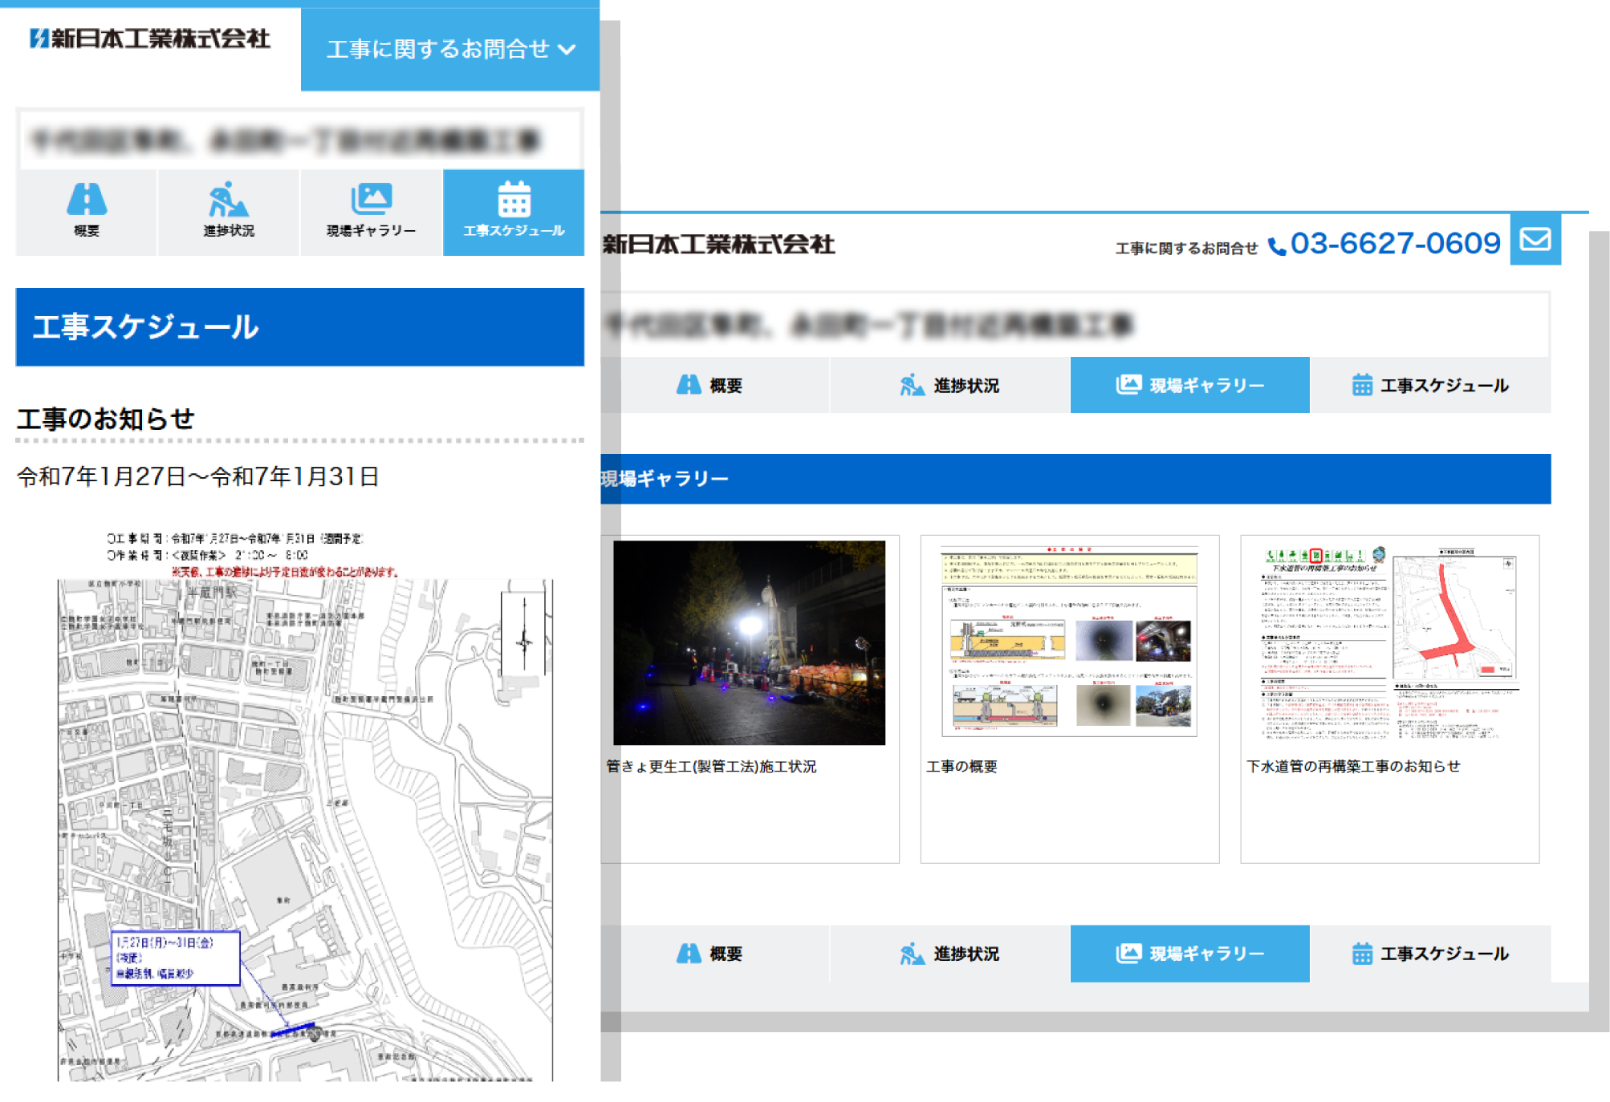
Task: Click the 管きょ更生工(製管工法)施工状況 caption
Action: click(711, 767)
